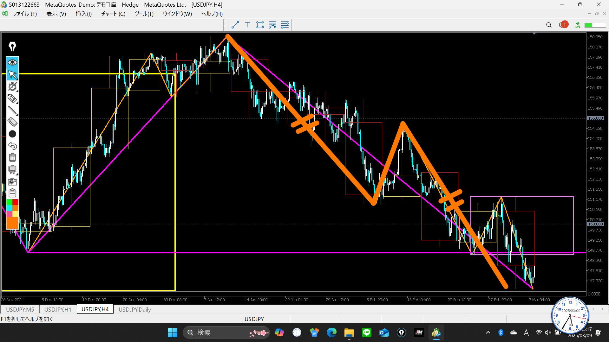Pick the green color swatch
Viewport: 609px width, 342px height.
(10, 202)
